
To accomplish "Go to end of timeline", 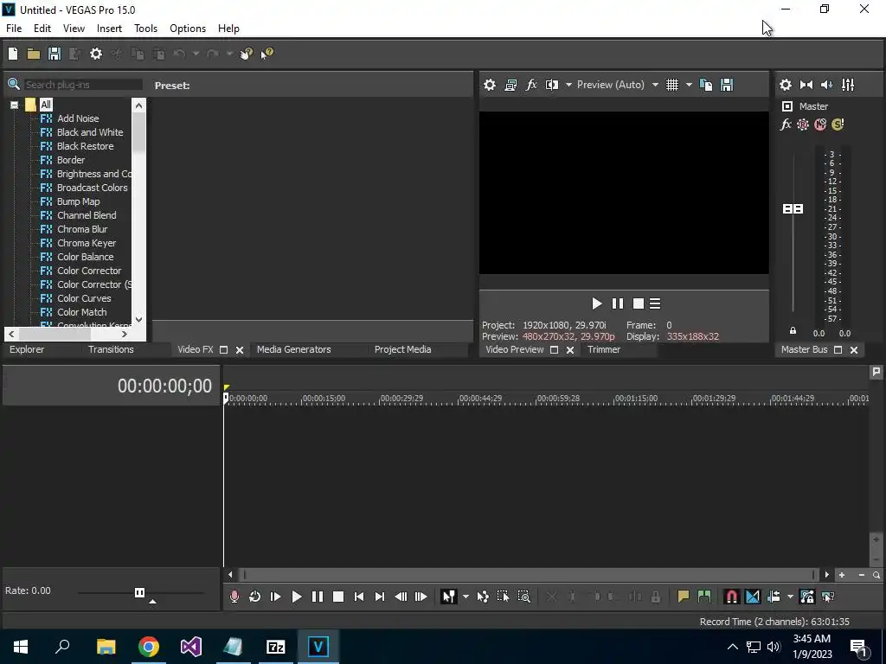I will click(x=380, y=597).
